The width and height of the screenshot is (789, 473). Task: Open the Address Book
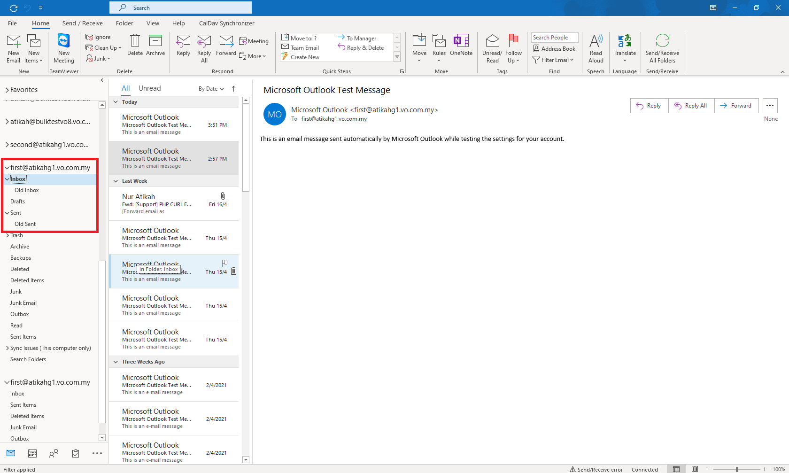click(x=554, y=48)
